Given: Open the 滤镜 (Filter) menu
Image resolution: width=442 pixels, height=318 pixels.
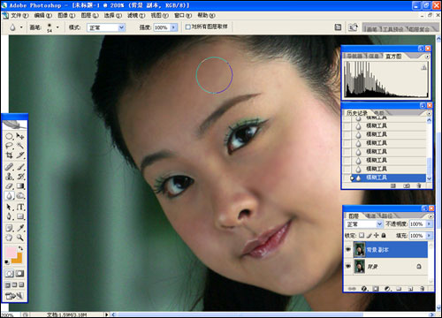Looking at the screenshot, I should 136,15.
